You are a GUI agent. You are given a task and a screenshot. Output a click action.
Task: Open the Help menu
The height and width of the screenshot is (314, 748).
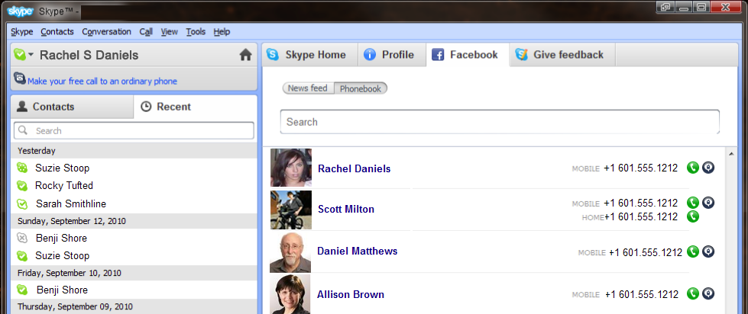tap(222, 32)
